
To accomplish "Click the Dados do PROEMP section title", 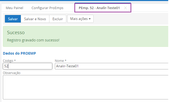I will coord(19,53).
